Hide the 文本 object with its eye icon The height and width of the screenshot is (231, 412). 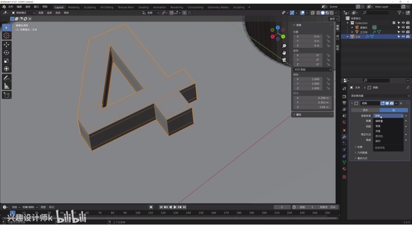tap(403, 37)
